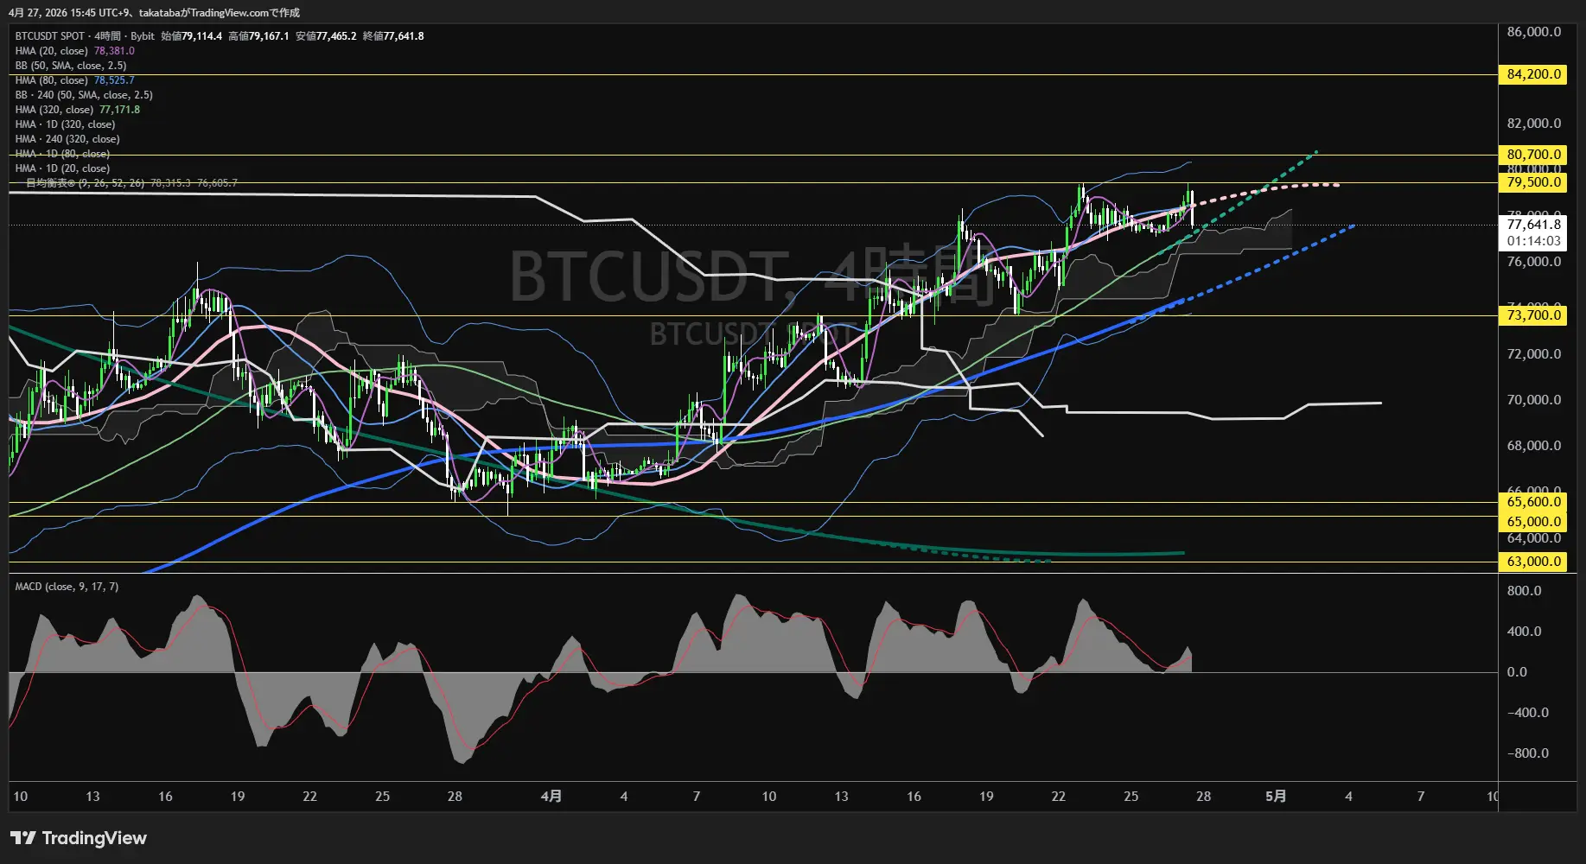Toggle visibility of HMA (20, close) indicator
Image resolution: width=1586 pixels, height=864 pixels.
point(52,50)
